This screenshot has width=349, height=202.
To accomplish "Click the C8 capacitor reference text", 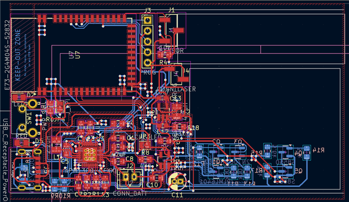I will point(129,158).
